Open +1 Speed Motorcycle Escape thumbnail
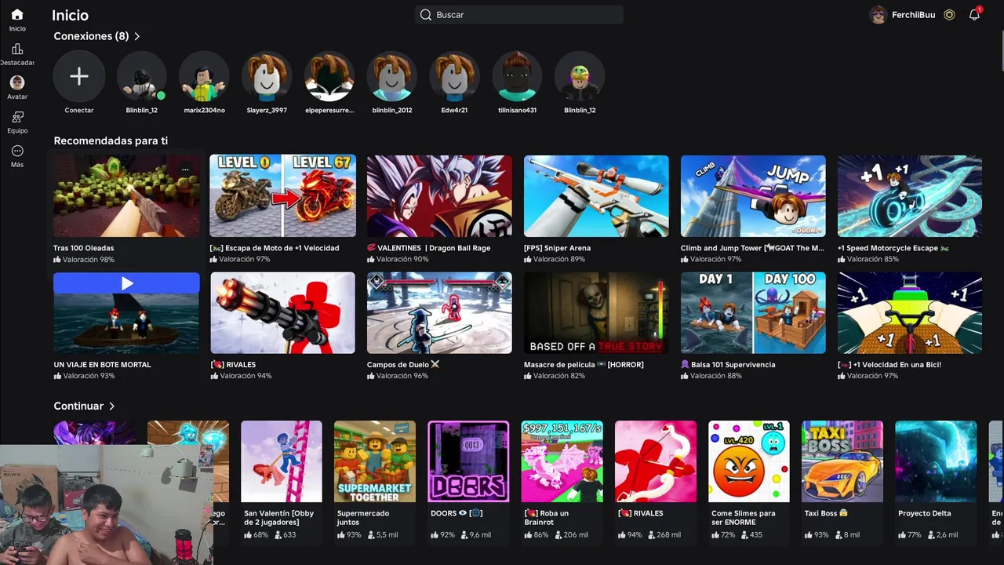Viewport: 1004px width, 565px height. click(910, 196)
